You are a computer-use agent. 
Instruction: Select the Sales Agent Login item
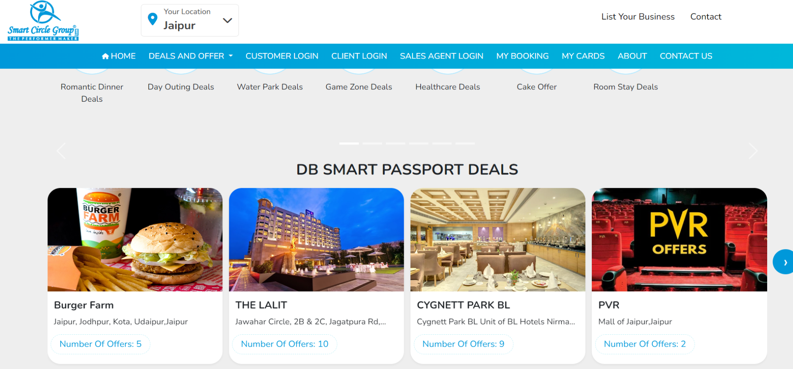(x=441, y=56)
